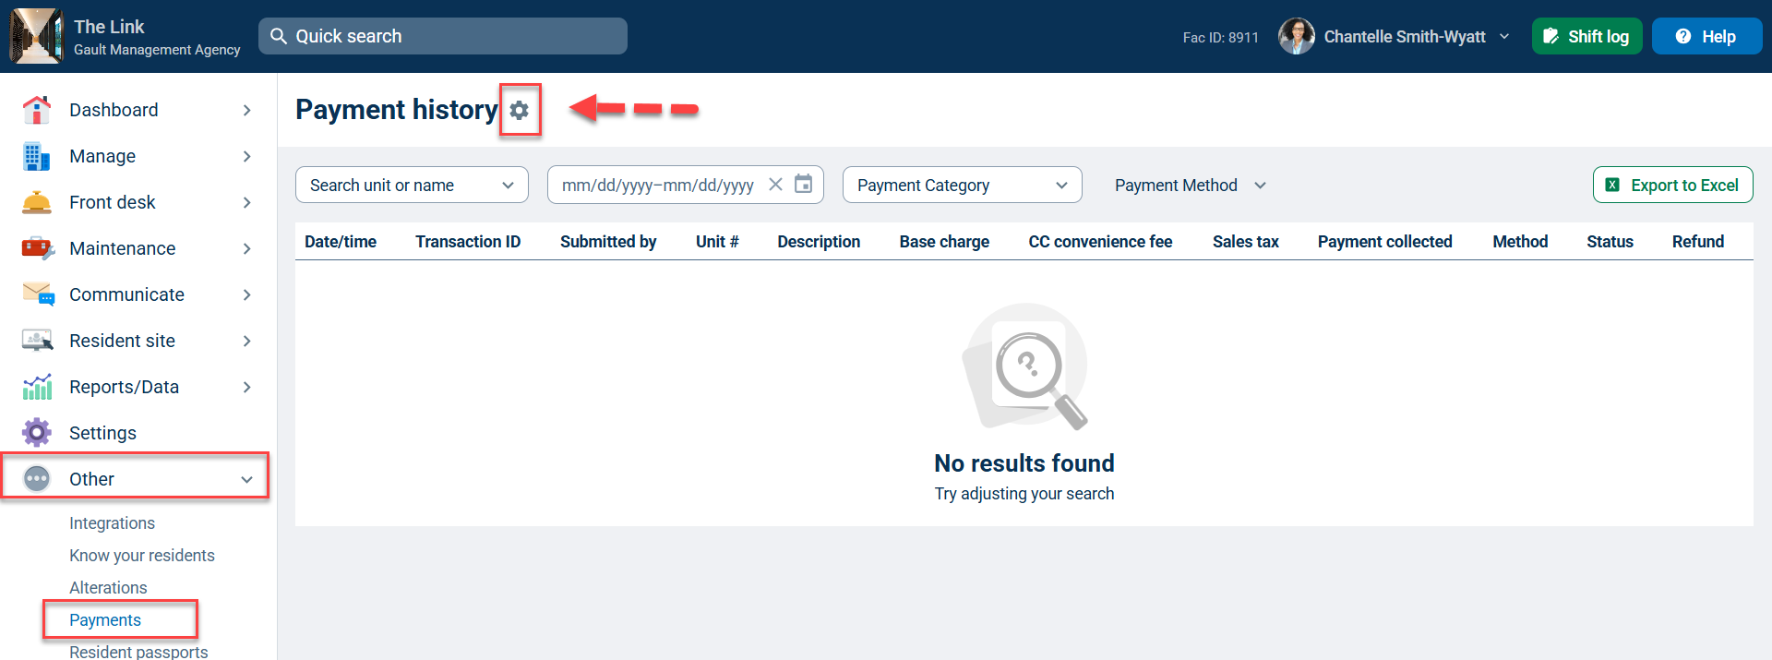
Task: Collapse the Other menu chevron
Action: pyautogui.click(x=246, y=479)
